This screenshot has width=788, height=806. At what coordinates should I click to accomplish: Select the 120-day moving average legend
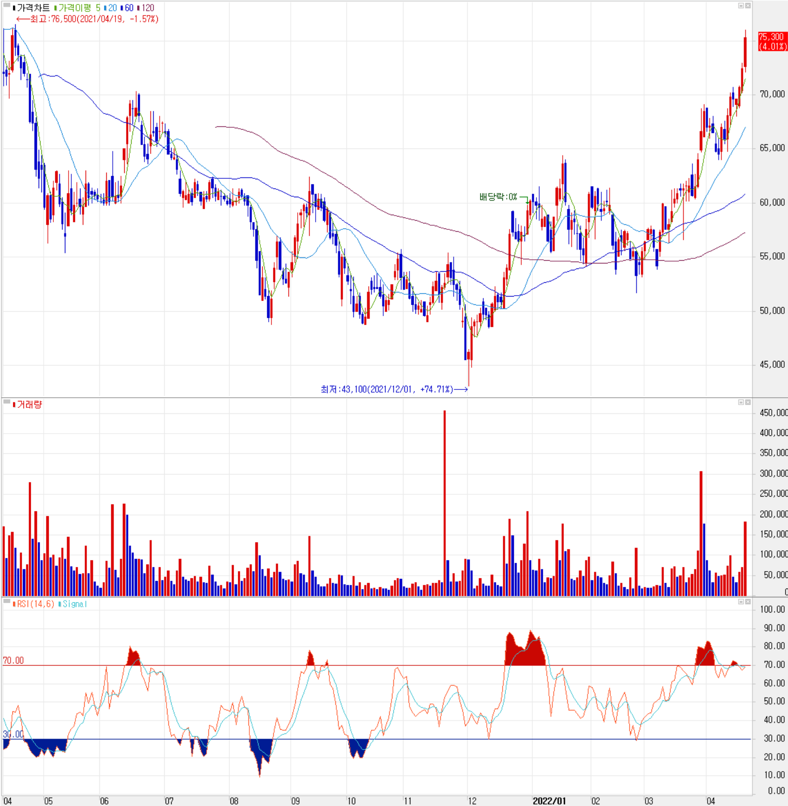(146, 8)
